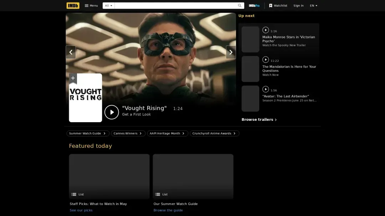Click Browse trailers link
The image size is (385, 216).
pyautogui.click(x=259, y=120)
